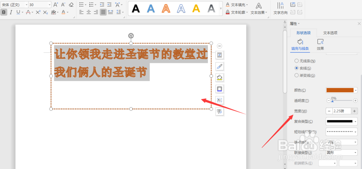Open the layout options floating icon
Screen dimensions: 362x169
(x=219, y=55)
